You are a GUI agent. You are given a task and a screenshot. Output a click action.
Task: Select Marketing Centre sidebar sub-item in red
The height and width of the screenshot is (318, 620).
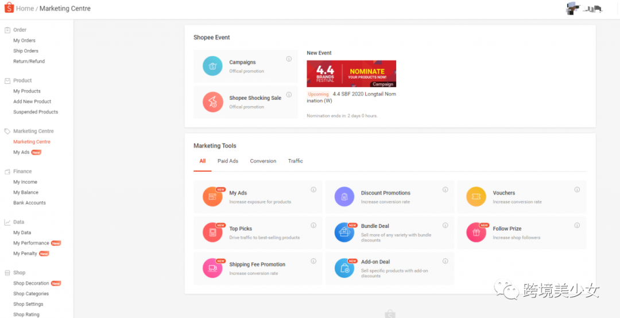(32, 142)
